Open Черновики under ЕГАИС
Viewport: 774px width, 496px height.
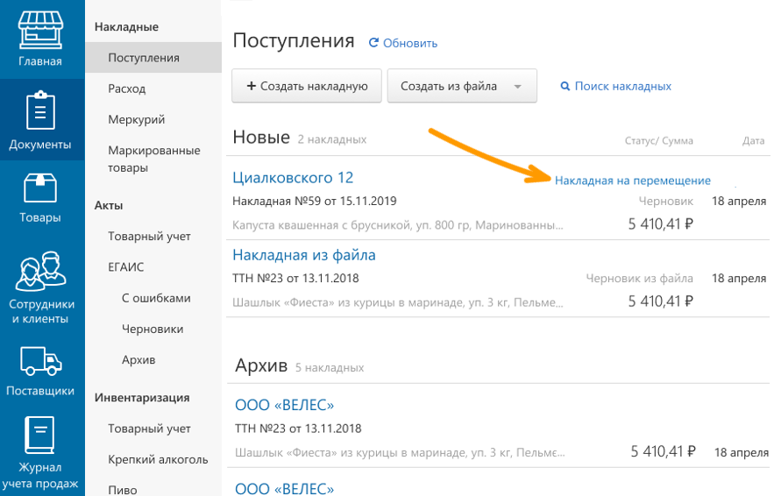pos(153,329)
